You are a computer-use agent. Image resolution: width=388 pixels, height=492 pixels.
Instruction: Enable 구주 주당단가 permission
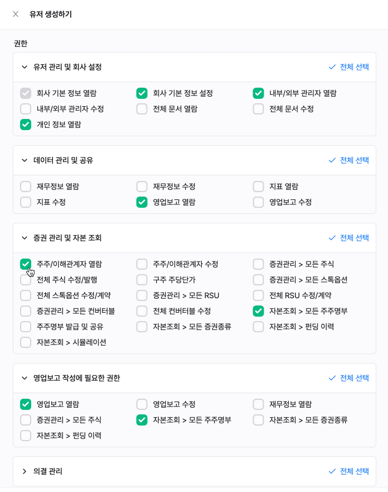click(x=142, y=280)
